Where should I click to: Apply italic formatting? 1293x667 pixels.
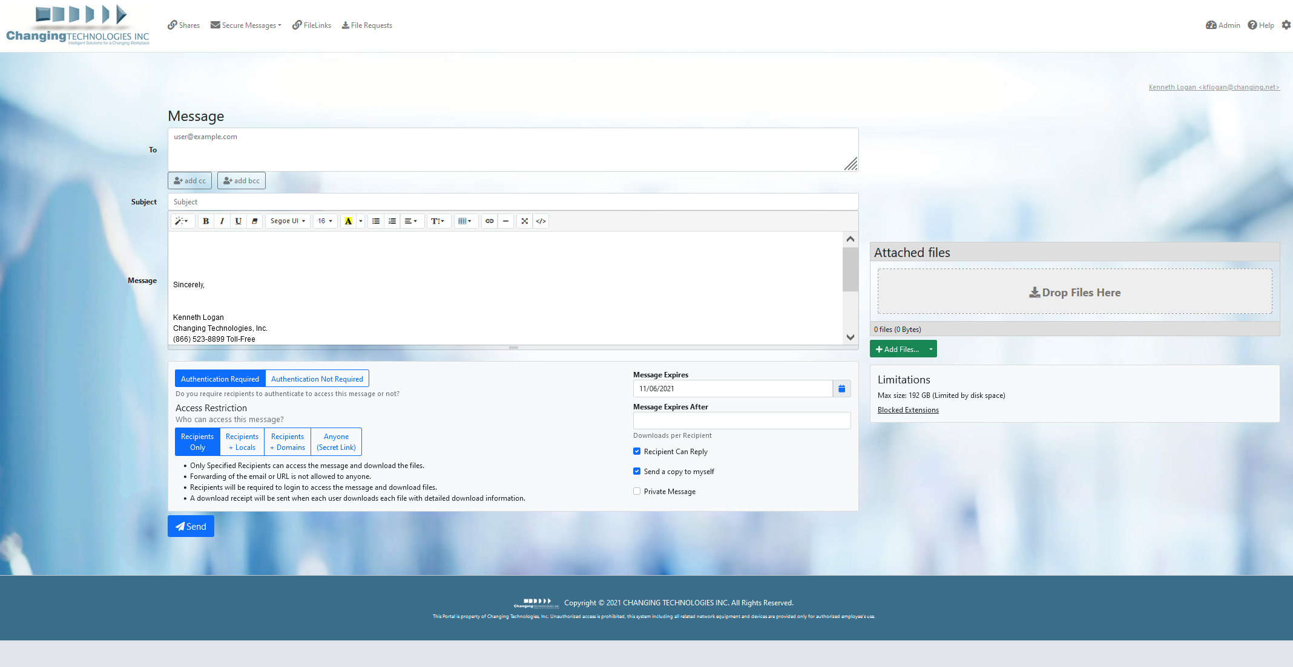[222, 221]
